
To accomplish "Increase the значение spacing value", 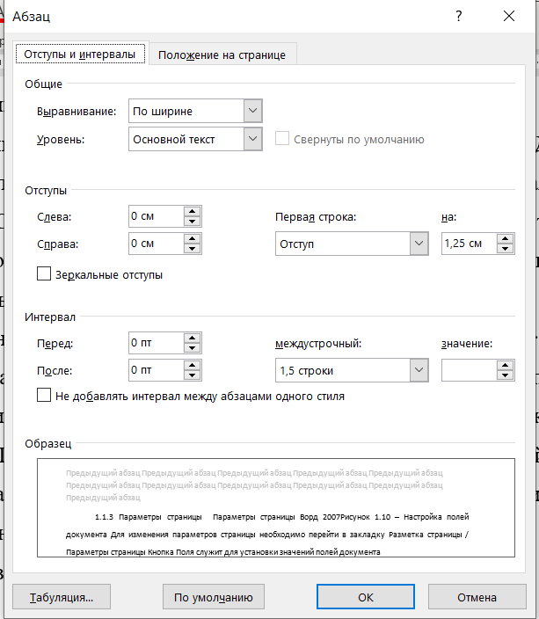I will coord(505,365).
